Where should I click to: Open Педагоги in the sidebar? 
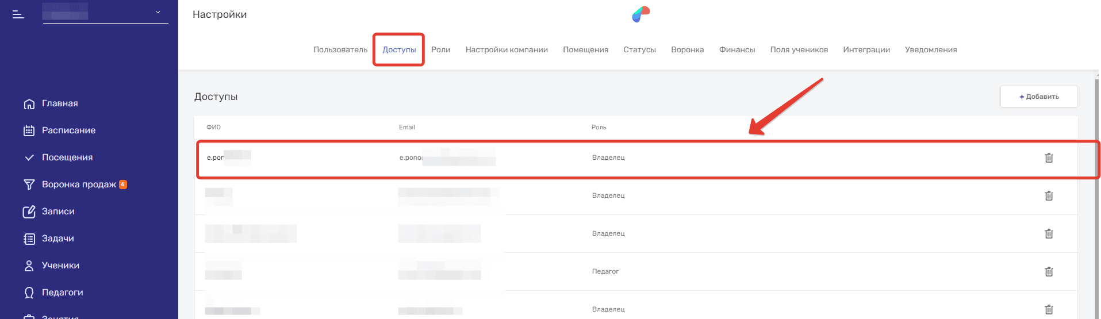(x=62, y=293)
